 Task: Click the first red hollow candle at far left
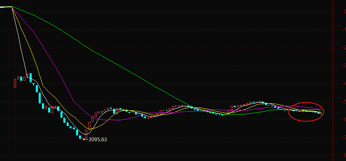pyautogui.click(x=15, y=83)
